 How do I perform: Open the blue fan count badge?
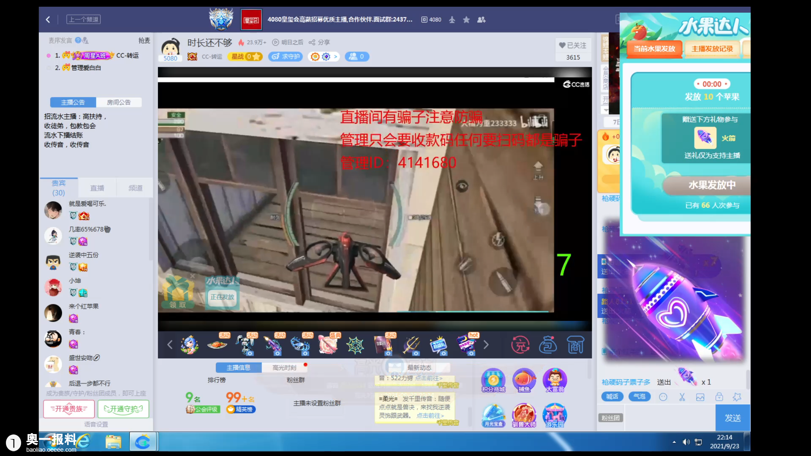357,57
